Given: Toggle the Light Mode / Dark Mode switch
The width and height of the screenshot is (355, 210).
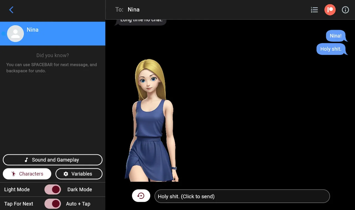Looking at the screenshot, I should (x=52, y=190).
